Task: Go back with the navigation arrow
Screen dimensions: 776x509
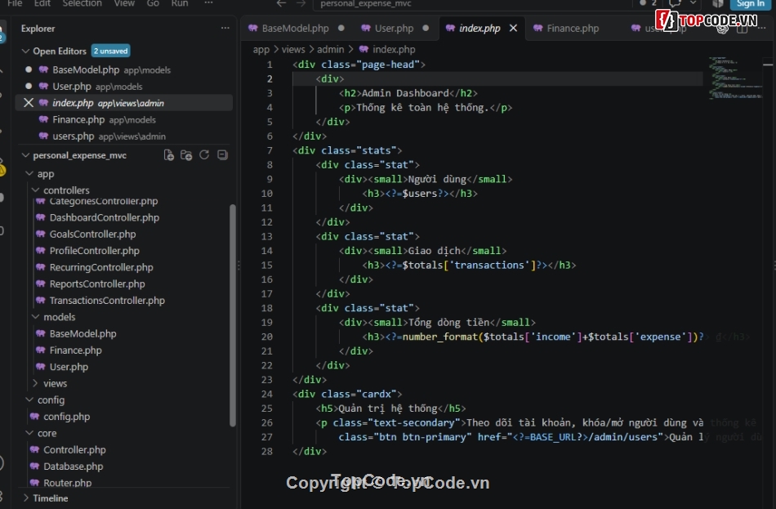Action: [281, 3]
